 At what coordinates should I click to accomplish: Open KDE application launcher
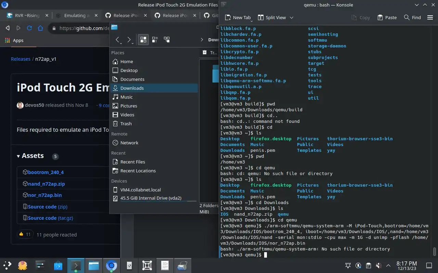(x=7, y=265)
